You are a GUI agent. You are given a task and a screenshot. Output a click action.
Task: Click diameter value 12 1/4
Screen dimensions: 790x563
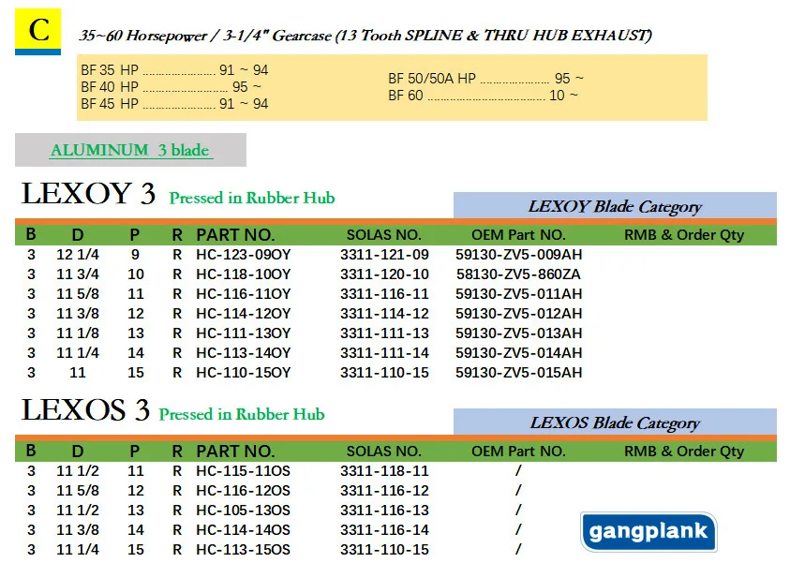click(x=78, y=255)
